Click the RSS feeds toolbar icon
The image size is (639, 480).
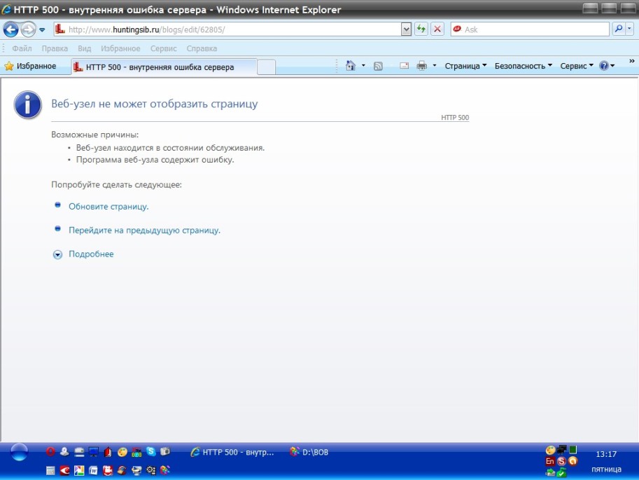(x=378, y=66)
